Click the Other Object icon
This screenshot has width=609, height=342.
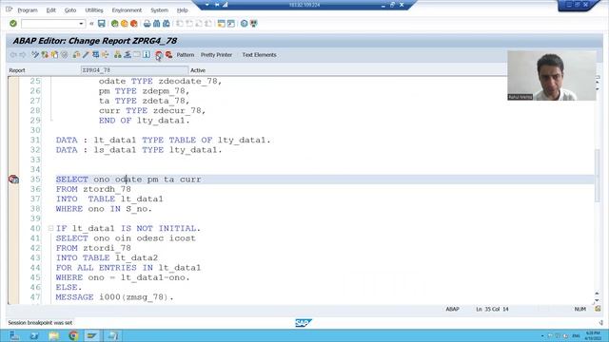[x=55, y=55]
